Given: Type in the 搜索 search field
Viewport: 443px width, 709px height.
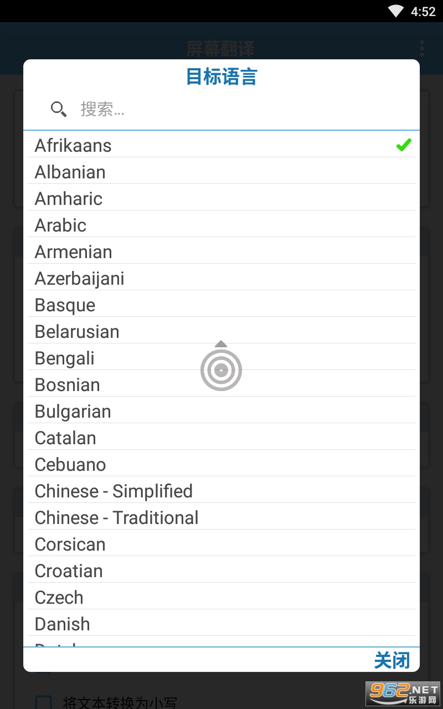Looking at the screenshot, I should 233,109.
